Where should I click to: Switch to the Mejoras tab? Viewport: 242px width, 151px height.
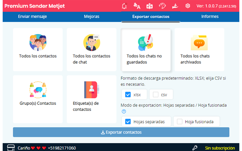point(92,17)
